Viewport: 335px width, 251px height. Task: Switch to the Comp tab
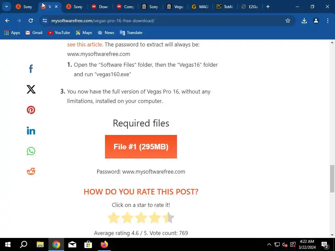(125, 7)
